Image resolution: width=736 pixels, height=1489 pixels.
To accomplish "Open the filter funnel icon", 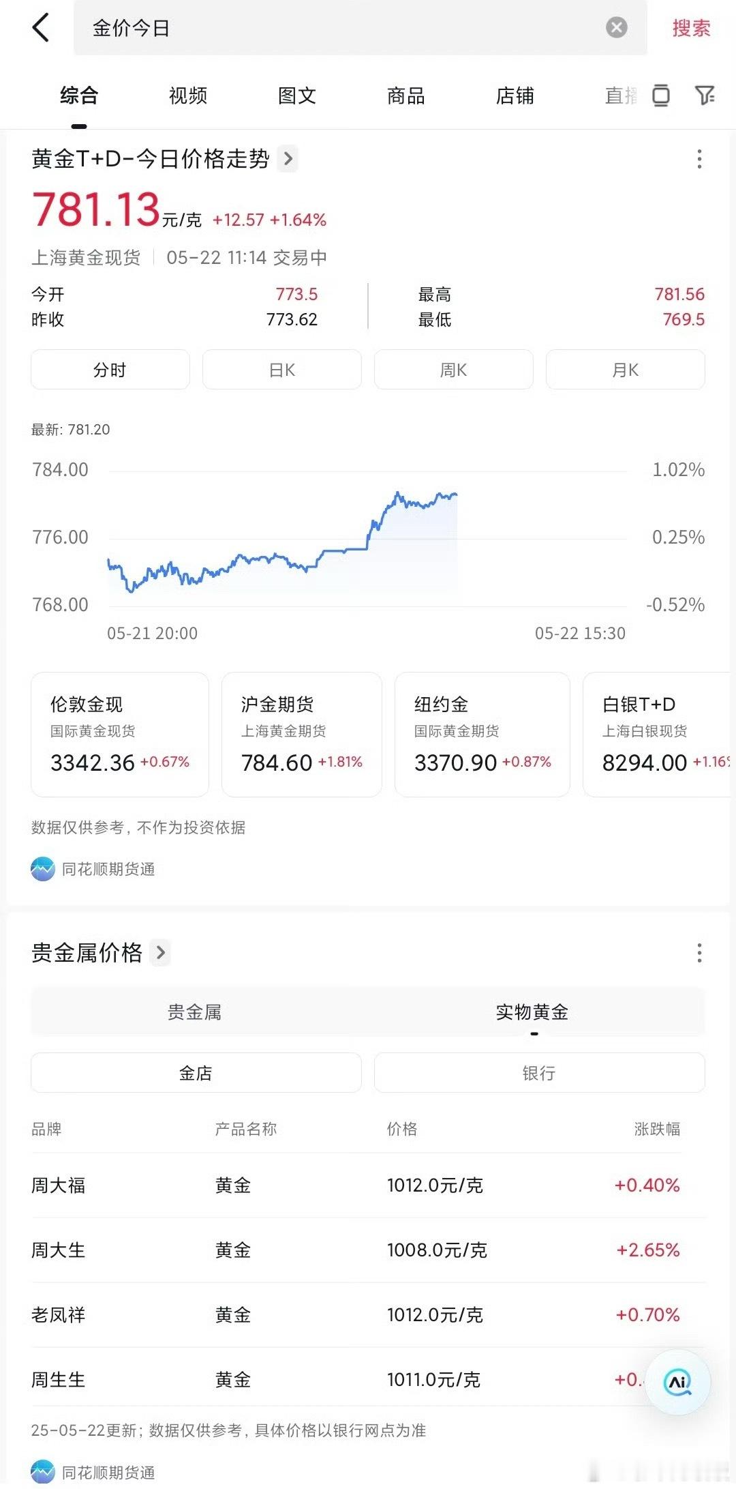I will (x=705, y=95).
